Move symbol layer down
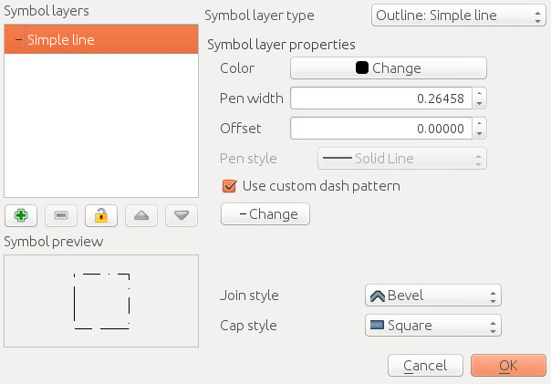 [x=182, y=215]
